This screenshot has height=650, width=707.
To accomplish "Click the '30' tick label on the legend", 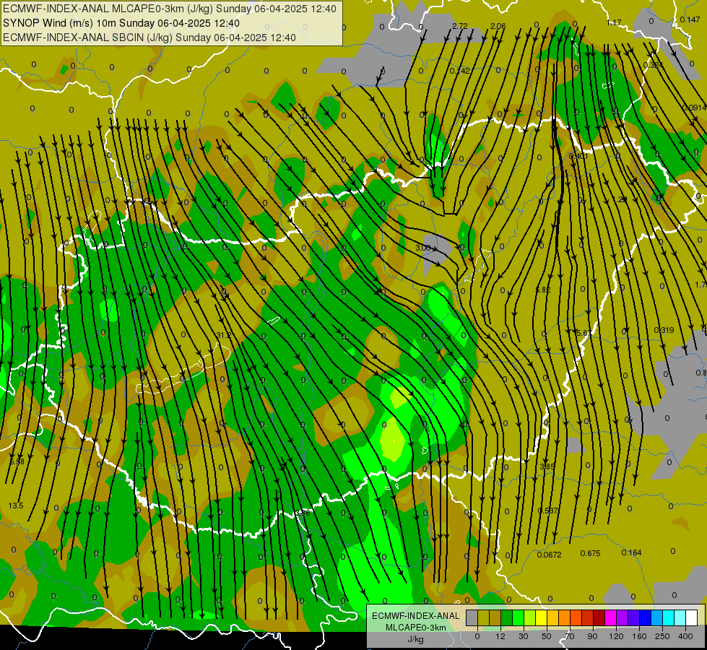I will click(x=524, y=636).
